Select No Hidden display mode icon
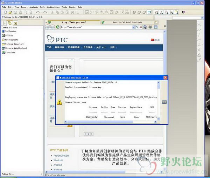210x178 pixels. (144, 13)
